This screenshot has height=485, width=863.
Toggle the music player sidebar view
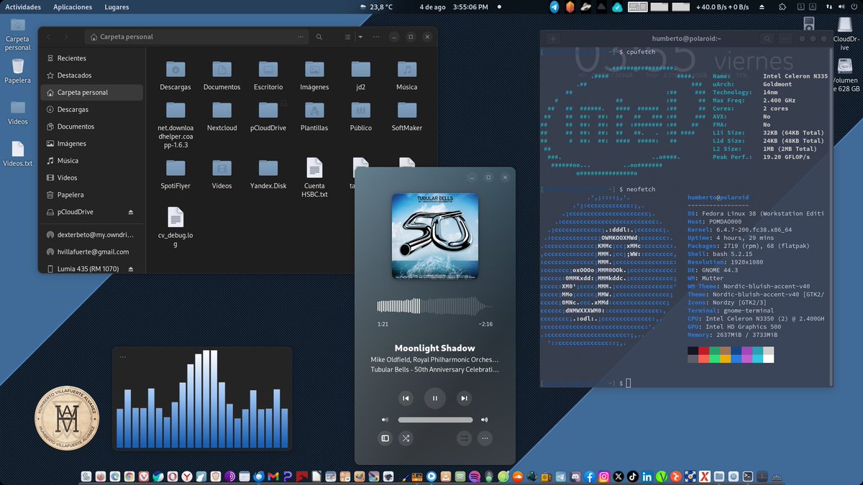[x=385, y=438]
